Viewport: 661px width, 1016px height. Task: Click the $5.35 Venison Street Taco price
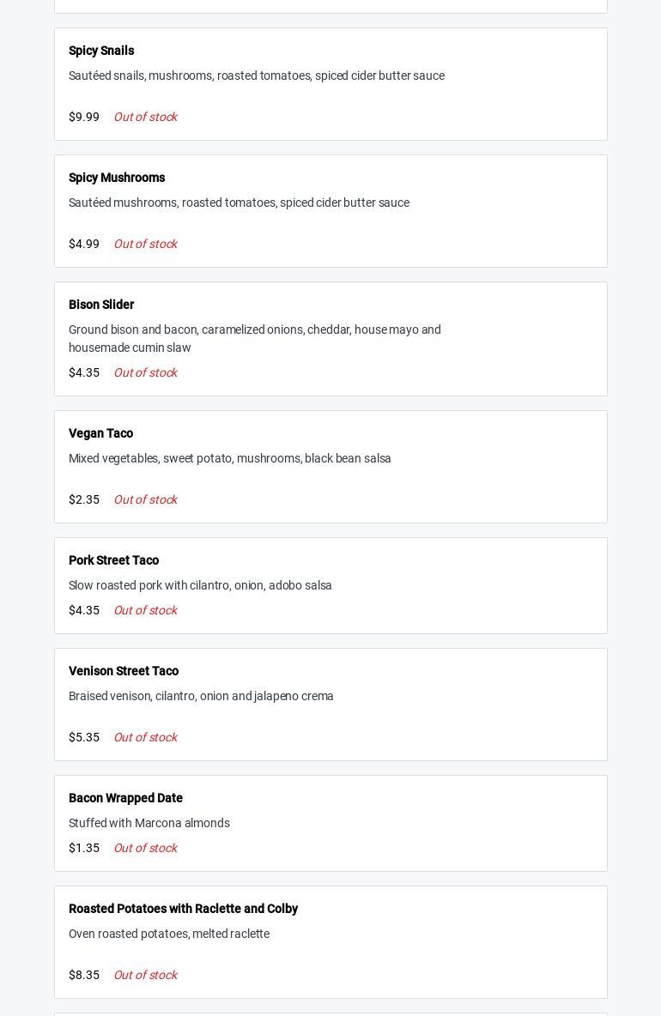[84, 737]
